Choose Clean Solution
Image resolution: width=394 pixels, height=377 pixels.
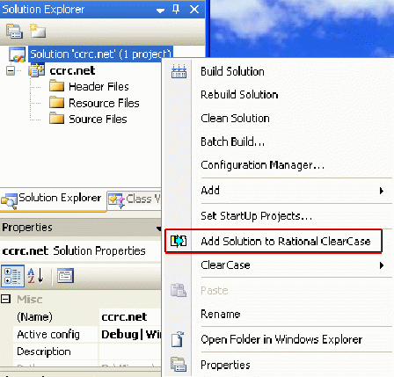[x=235, y=119]
